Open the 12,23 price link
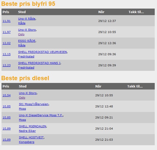The width and height of the screenshot is (157, 150). coord(7,65)
